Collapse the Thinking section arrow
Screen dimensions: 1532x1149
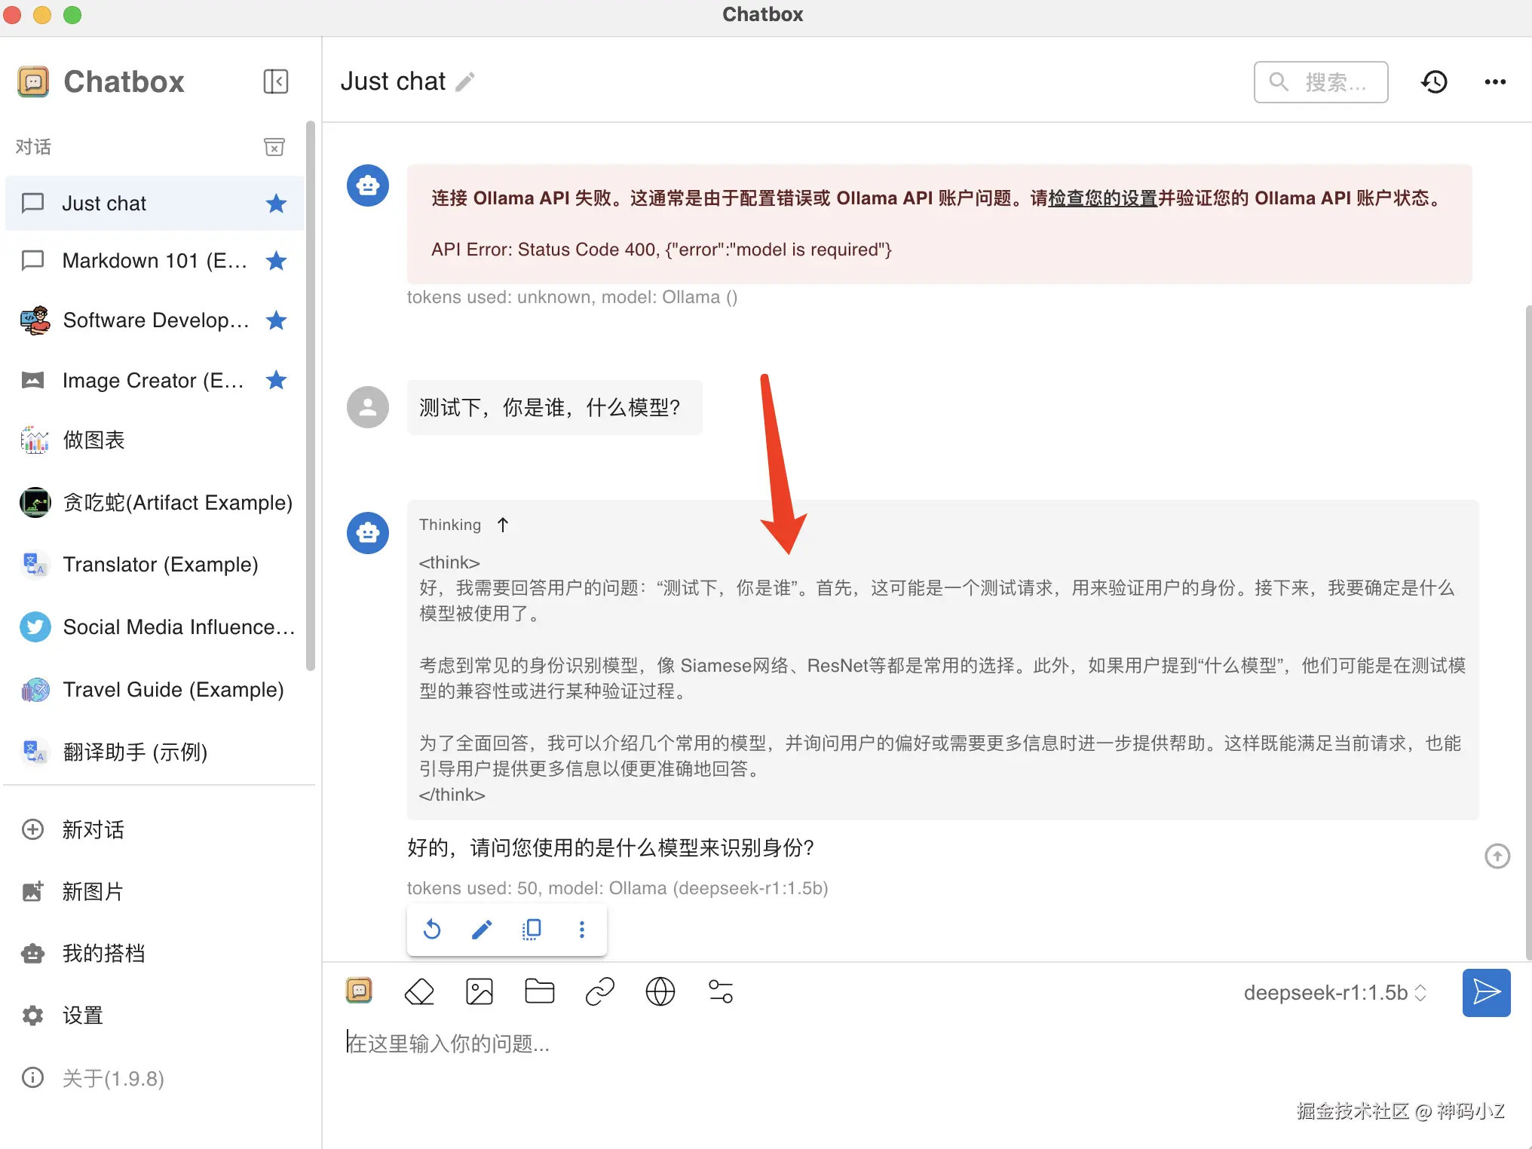pos(503,525)
